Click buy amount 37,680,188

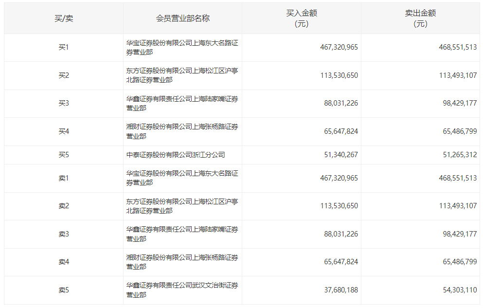pos(341,290)
